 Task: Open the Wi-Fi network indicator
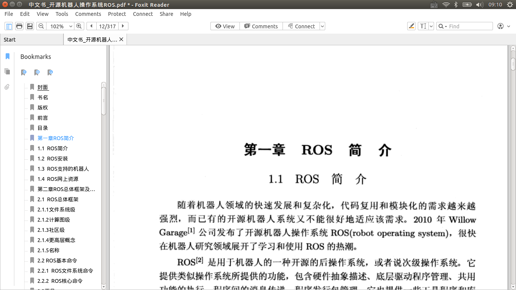[446, 5]
